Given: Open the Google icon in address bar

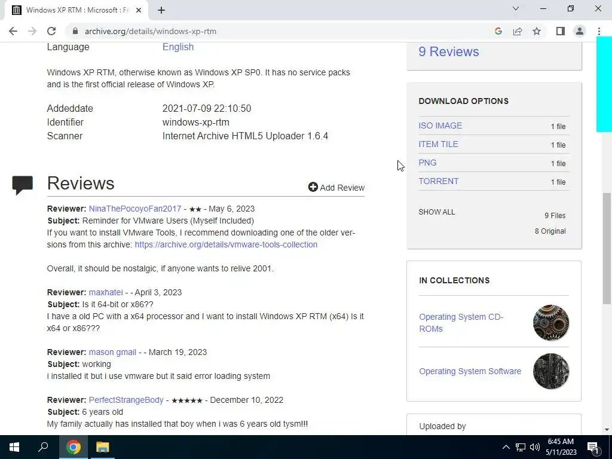Looking at the screenshot, I should [x=498, y=31].
